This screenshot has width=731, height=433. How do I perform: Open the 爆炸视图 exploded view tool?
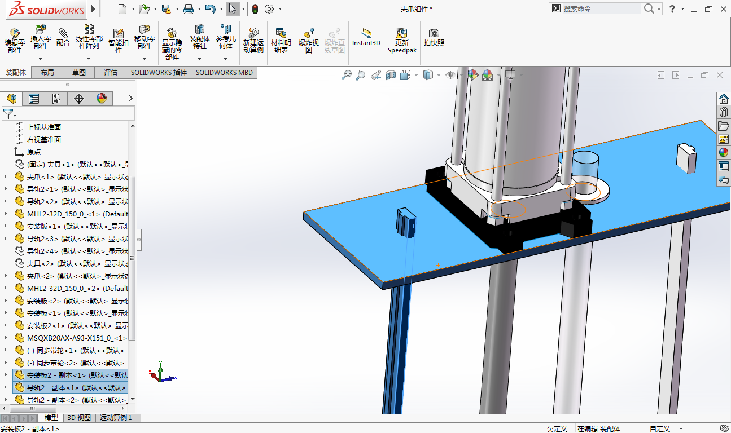(309, 34)
